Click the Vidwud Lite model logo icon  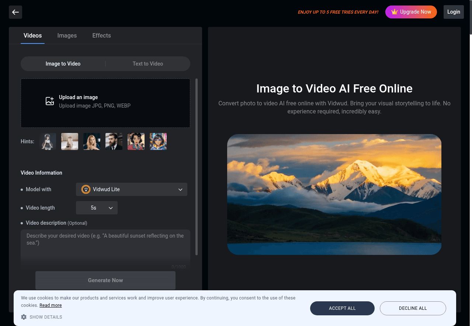86,189
